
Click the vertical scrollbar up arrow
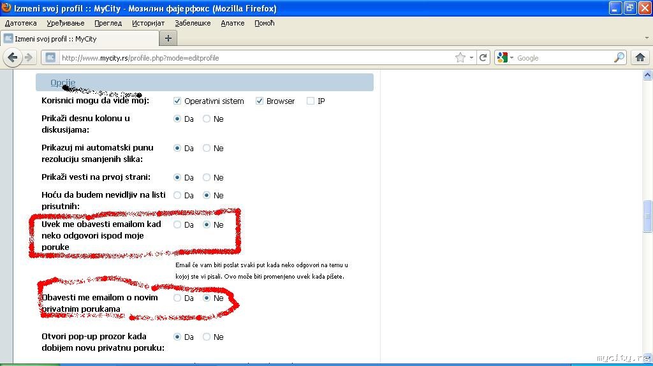[x=647, y=75]
